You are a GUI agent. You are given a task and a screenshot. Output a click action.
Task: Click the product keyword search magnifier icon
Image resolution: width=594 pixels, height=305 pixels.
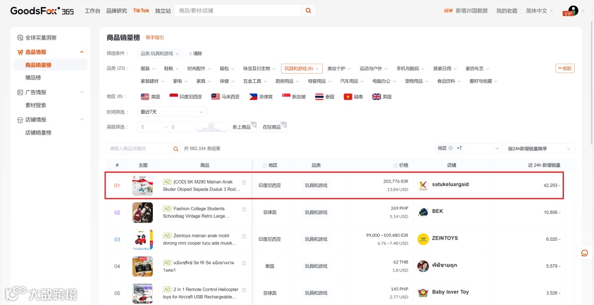(176, 149)
